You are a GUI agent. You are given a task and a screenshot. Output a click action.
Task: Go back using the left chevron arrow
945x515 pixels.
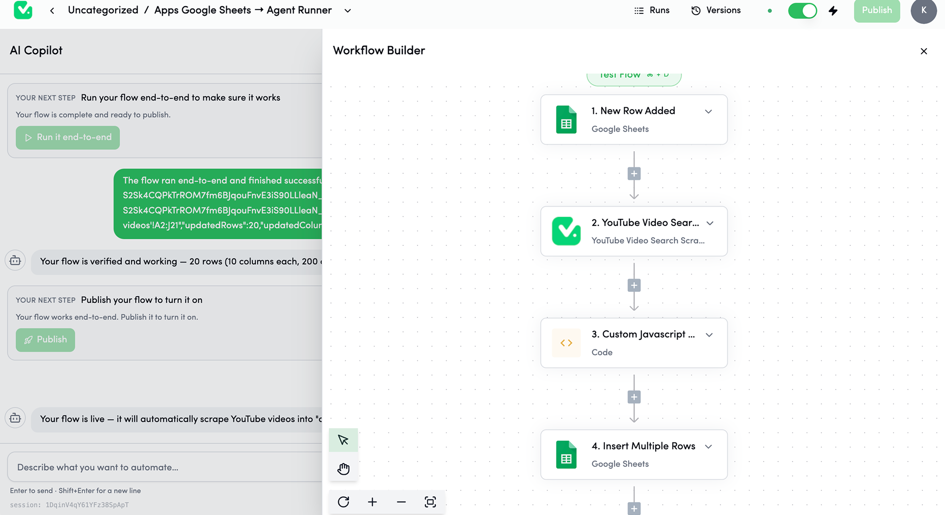[x=52, y=10]
